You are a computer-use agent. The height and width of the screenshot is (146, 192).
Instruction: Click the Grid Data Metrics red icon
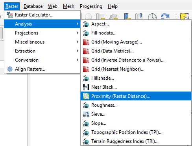click(86, 51)
